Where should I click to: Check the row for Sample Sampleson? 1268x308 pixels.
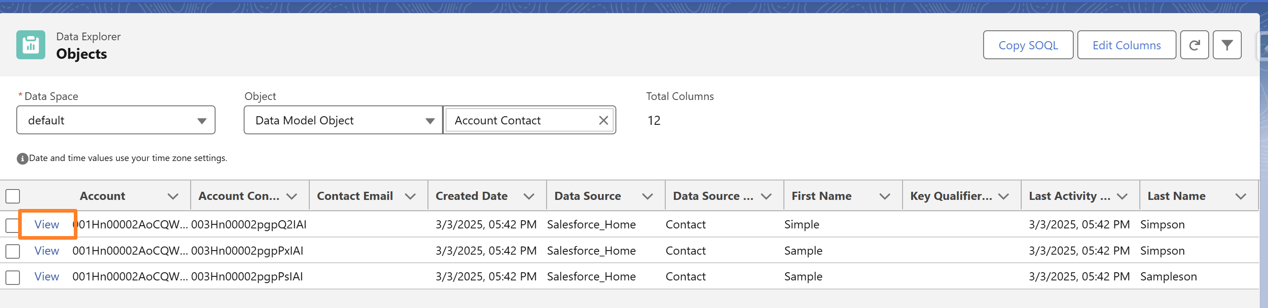[x=13, y=277]
